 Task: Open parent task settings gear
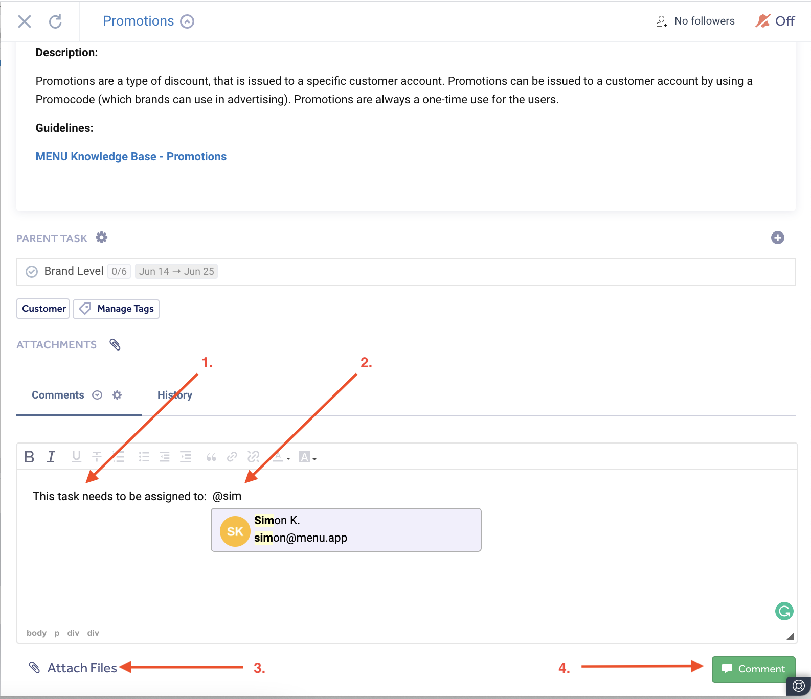coord(102,238)
